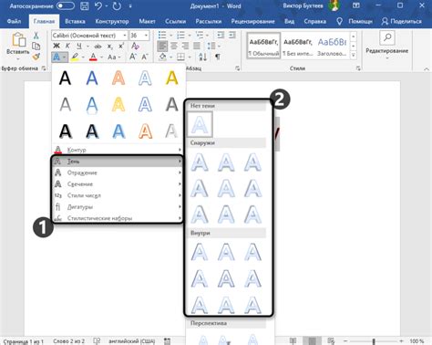The height and width of the screenshot is (345, 432).
Task: Open the Стилистические наборы submenu
Action: click(x=118, y=218)
